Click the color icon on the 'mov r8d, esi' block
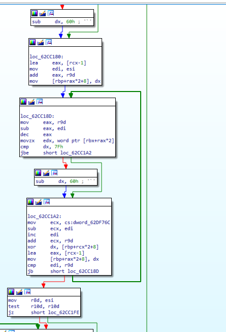226x332 pixels. pyautogui.click(x=11, y=292)
